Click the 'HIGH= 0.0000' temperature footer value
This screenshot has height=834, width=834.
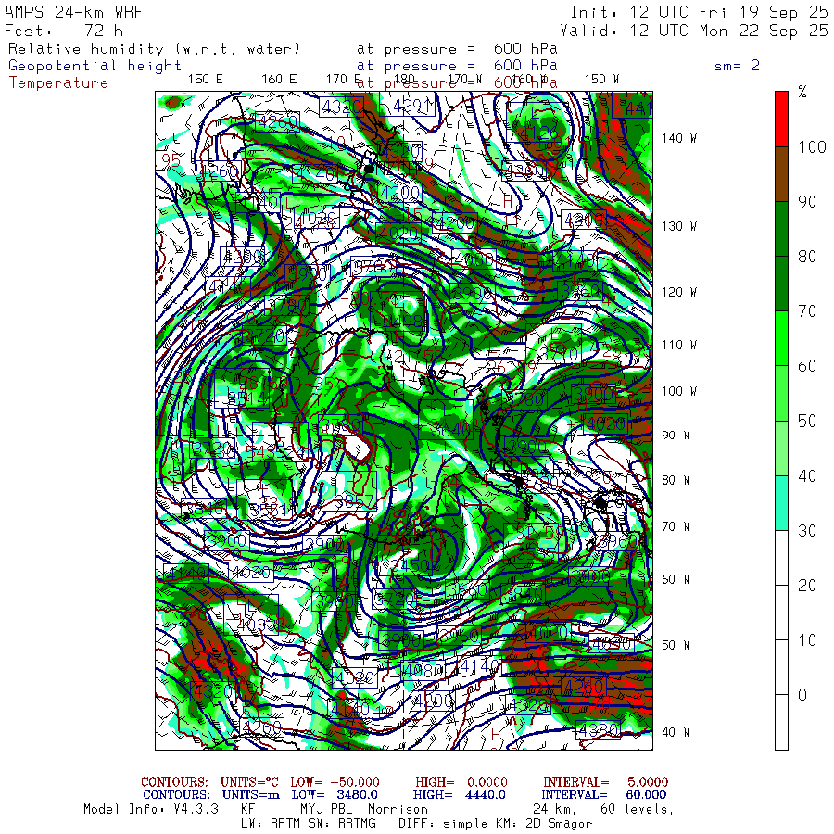[461, 782]
